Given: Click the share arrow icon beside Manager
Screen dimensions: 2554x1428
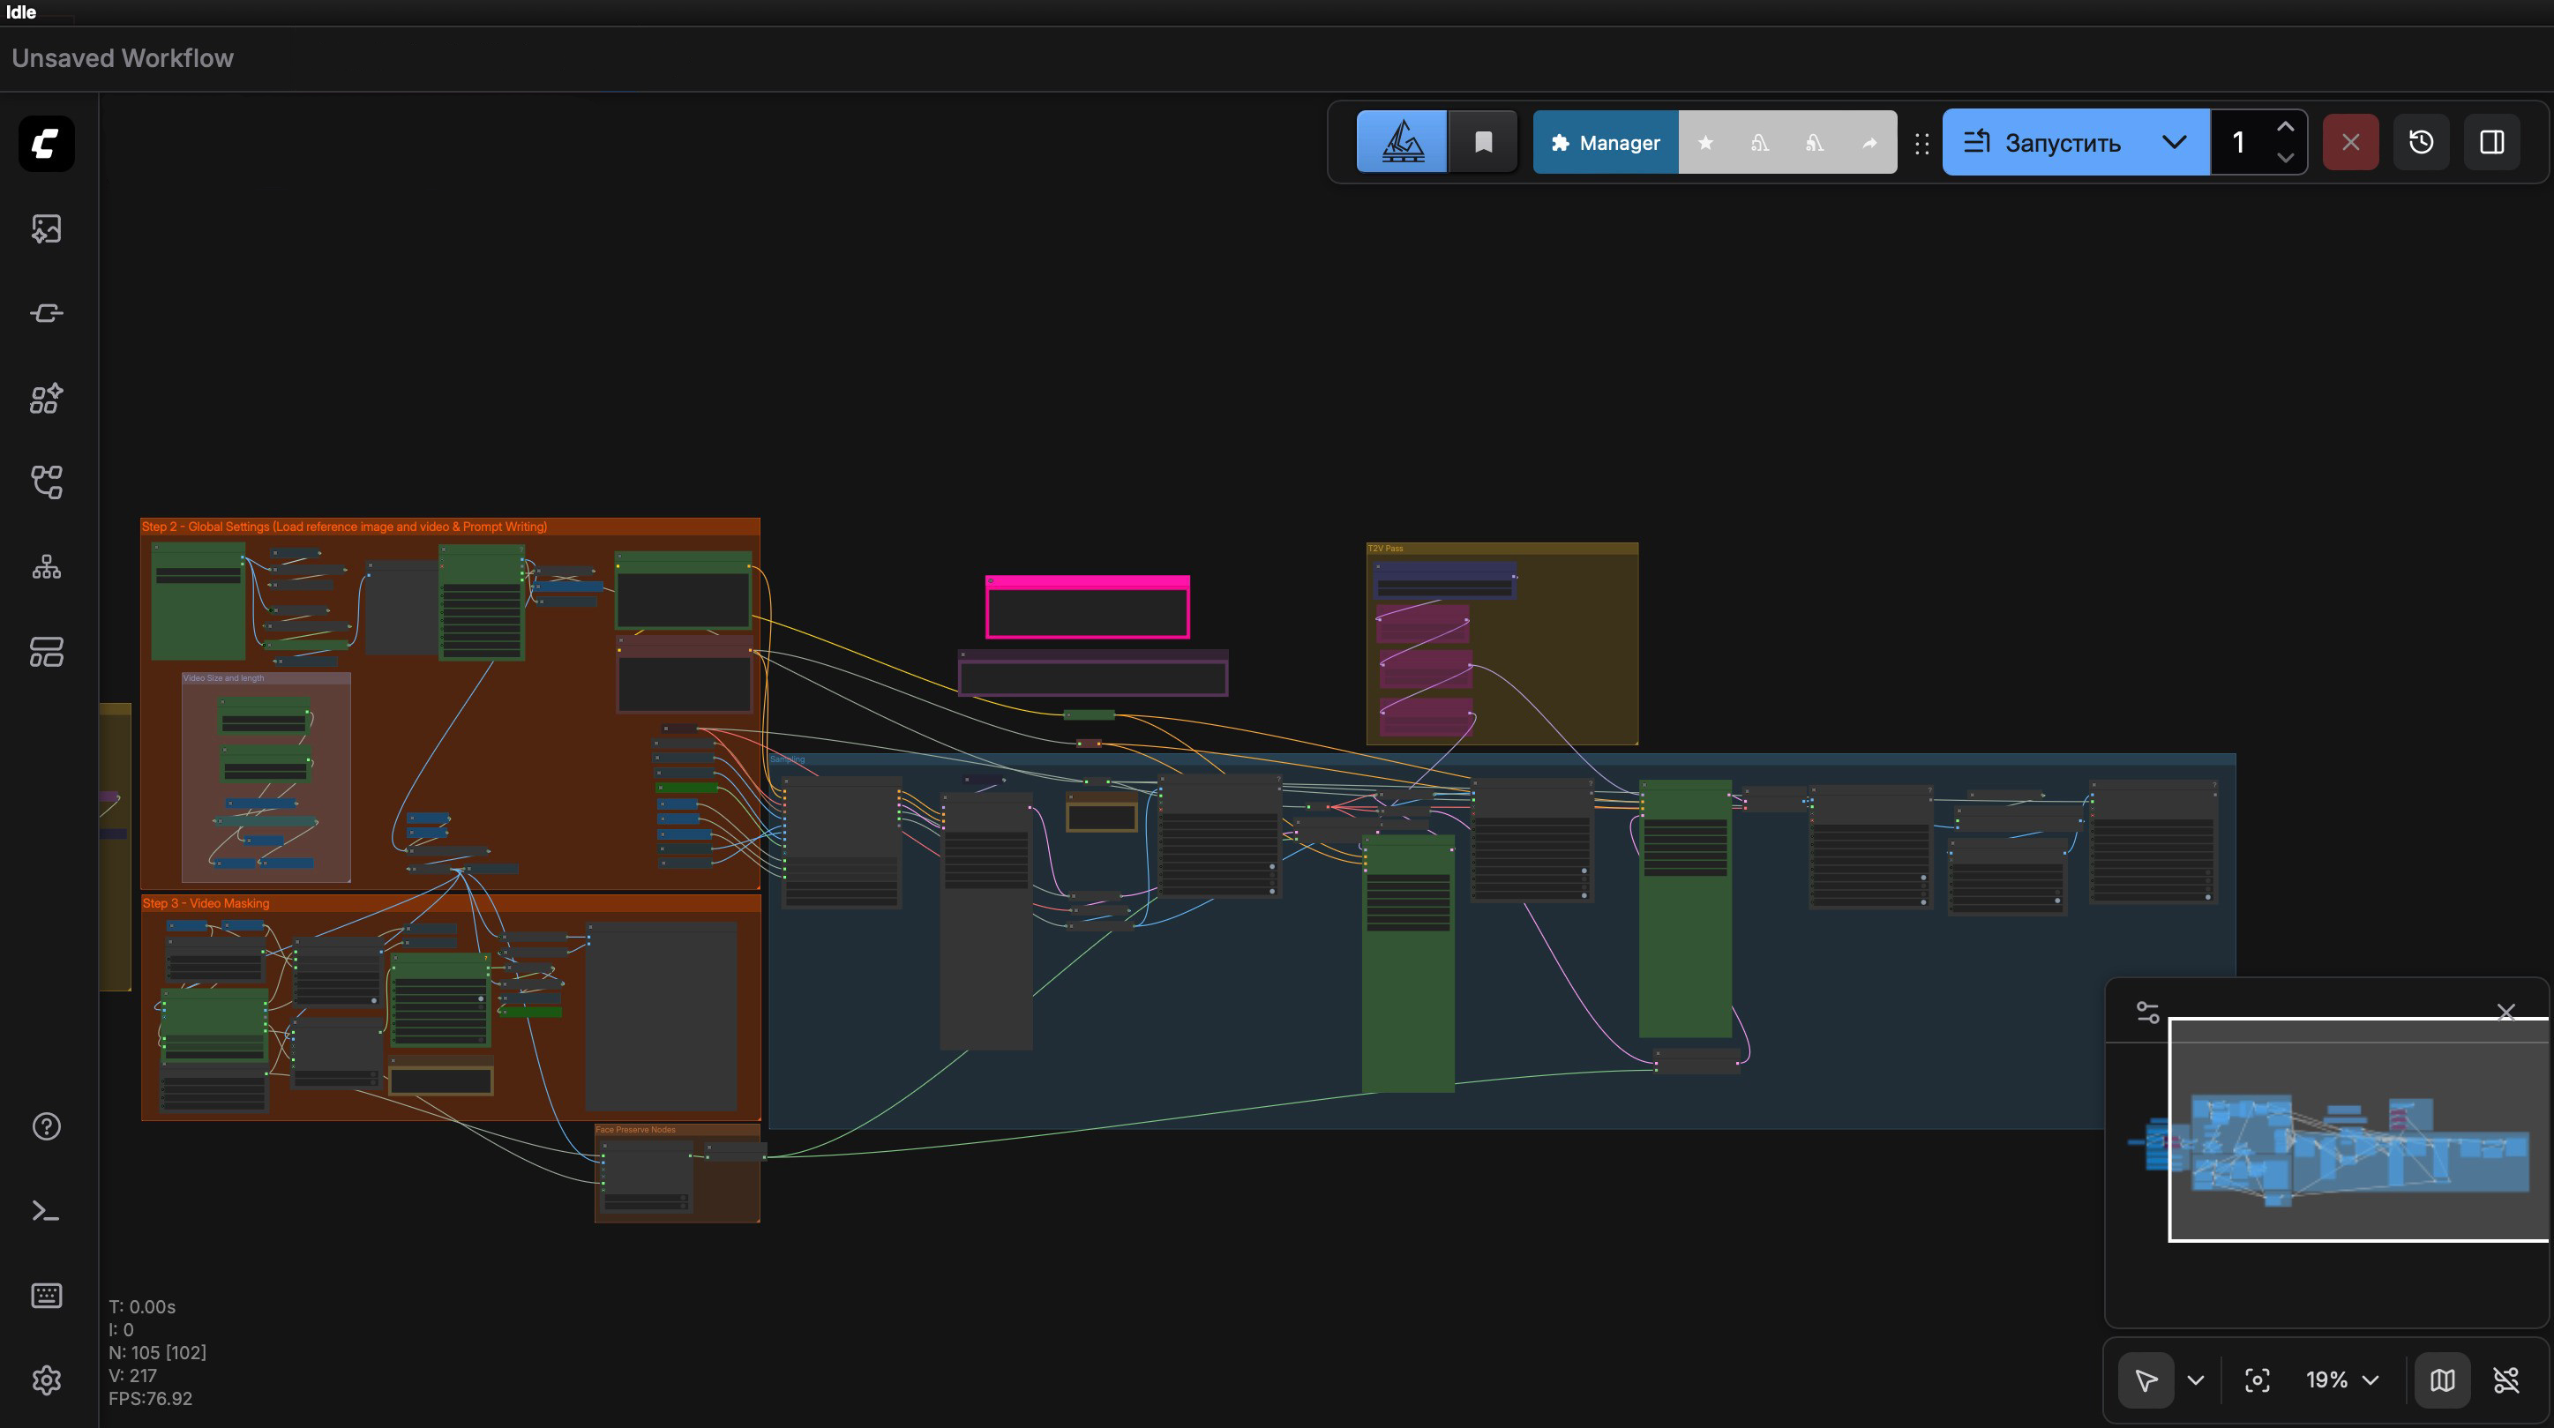Looking at the screenshot, I should coord(1869,143).
